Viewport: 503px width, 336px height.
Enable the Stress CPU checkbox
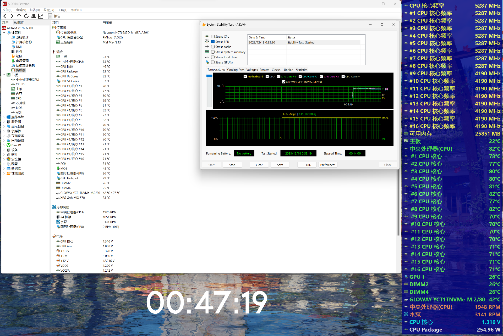point(213,37)
